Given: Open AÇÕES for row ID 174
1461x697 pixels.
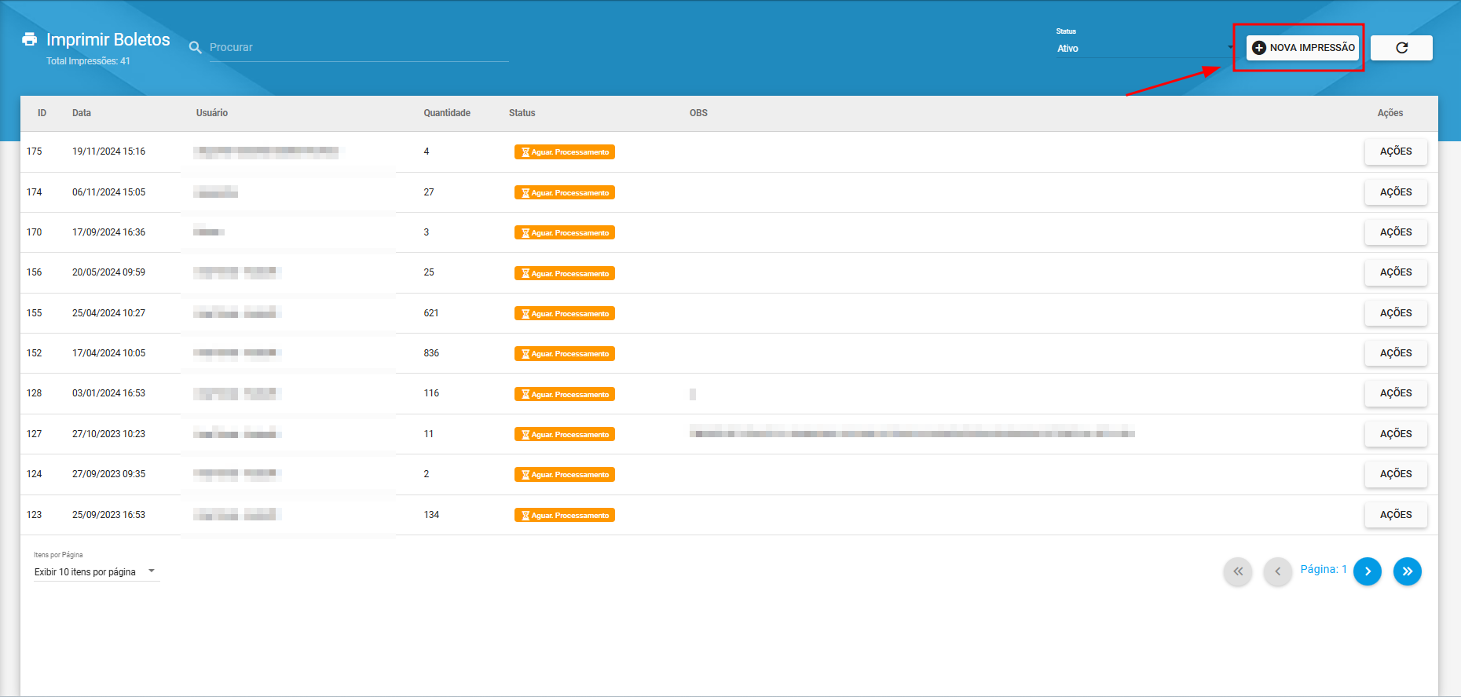Looking at the screenshot, I should click(1396, 192).
